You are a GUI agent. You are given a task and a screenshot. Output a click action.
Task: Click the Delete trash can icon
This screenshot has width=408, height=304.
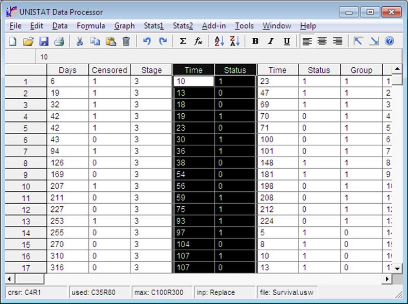(126, 41)
